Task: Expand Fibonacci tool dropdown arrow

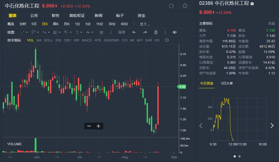Action: (x=60, y=32)
